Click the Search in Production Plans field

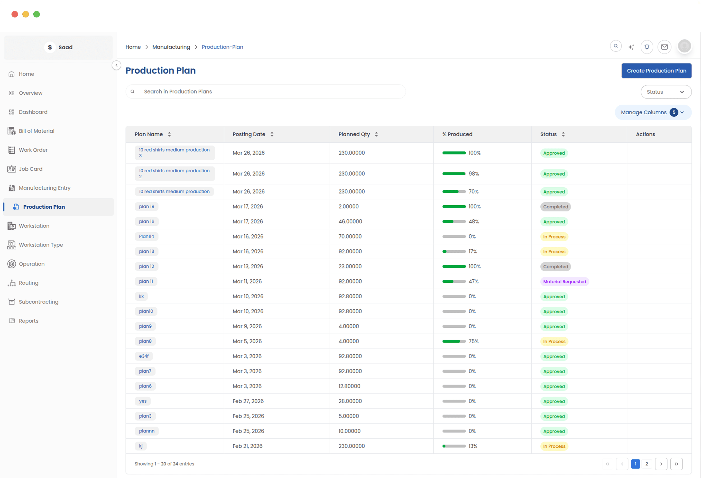[265, 91]
